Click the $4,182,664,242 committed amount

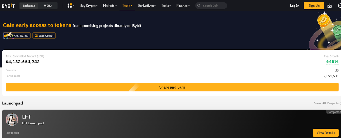pyautogui.click(x=23, y=62)
